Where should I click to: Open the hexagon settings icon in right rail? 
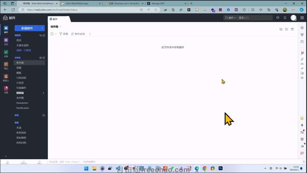302,28
